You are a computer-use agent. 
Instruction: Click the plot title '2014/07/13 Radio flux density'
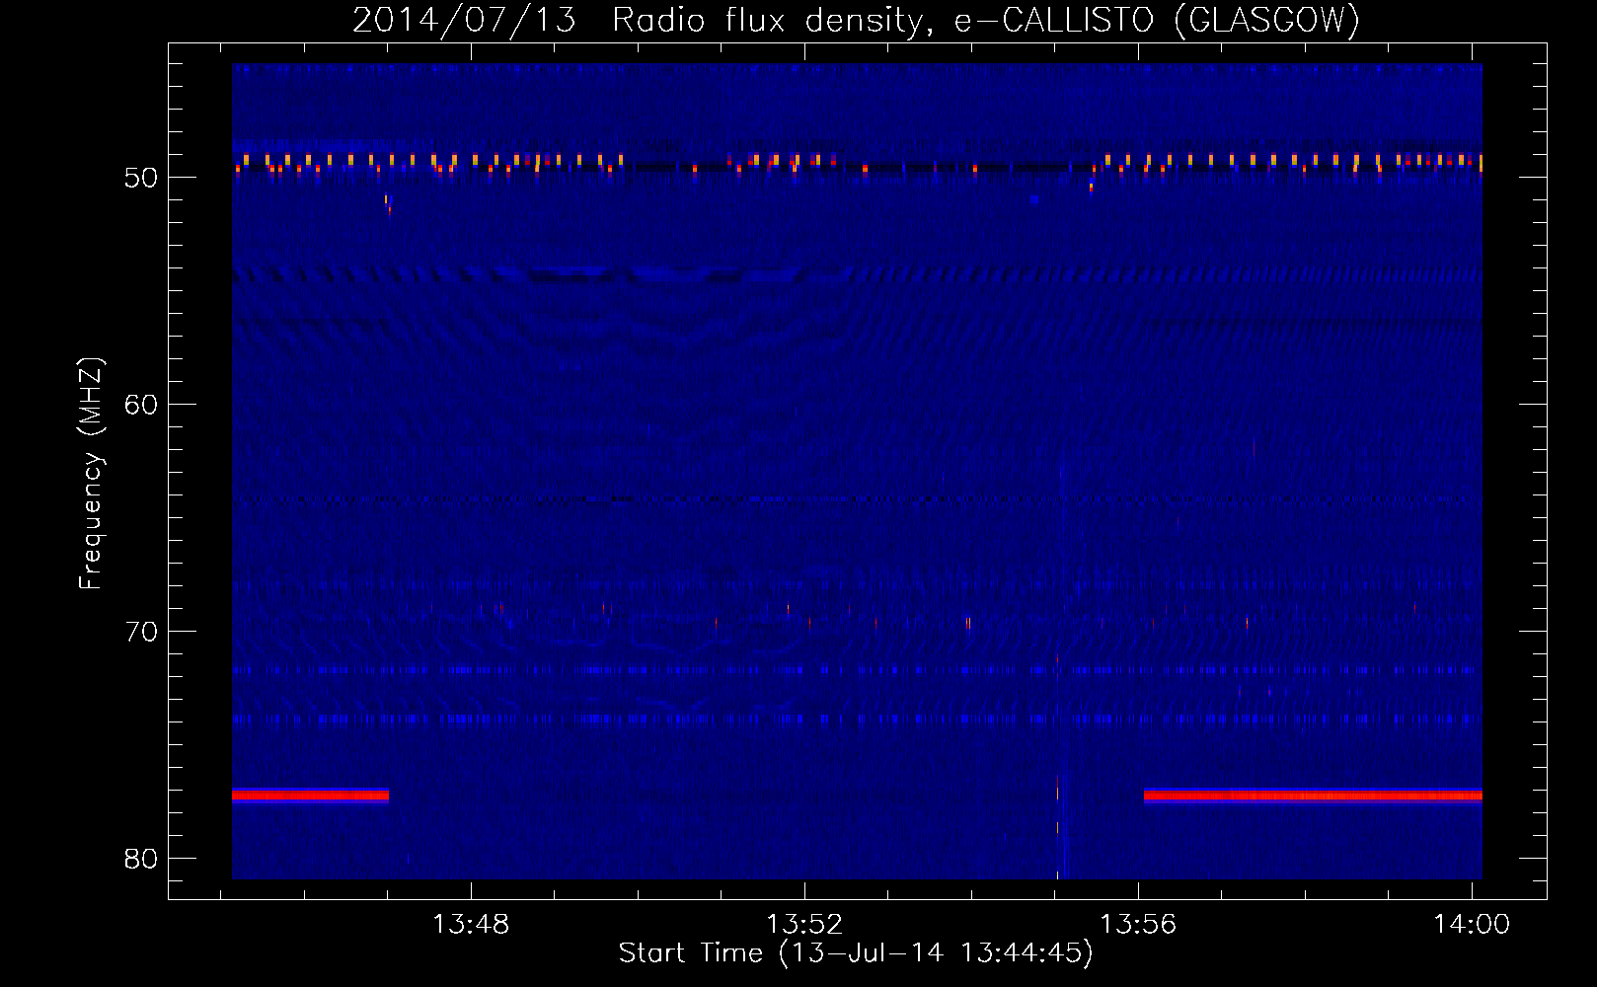(x=856, y=19)
